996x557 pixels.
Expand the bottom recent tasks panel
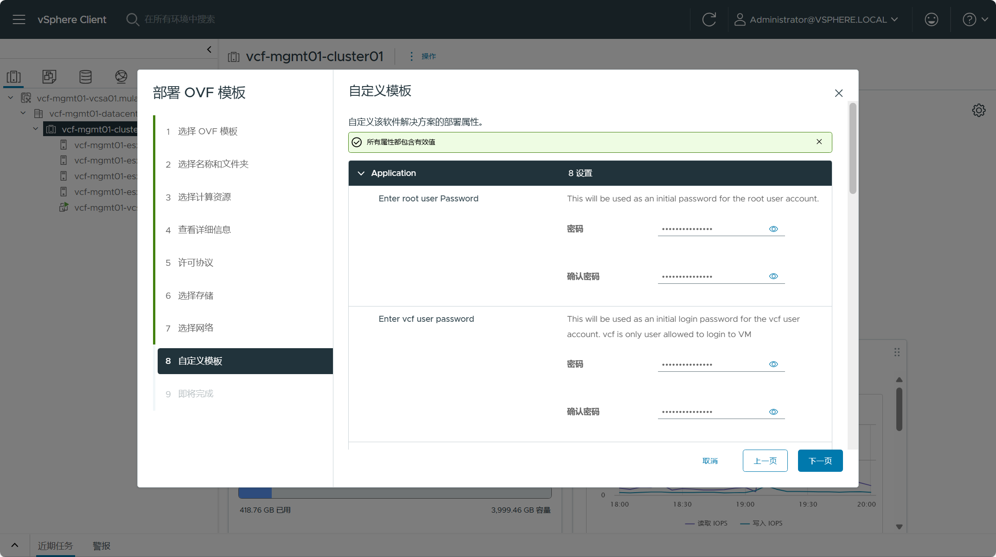point(15,545)
